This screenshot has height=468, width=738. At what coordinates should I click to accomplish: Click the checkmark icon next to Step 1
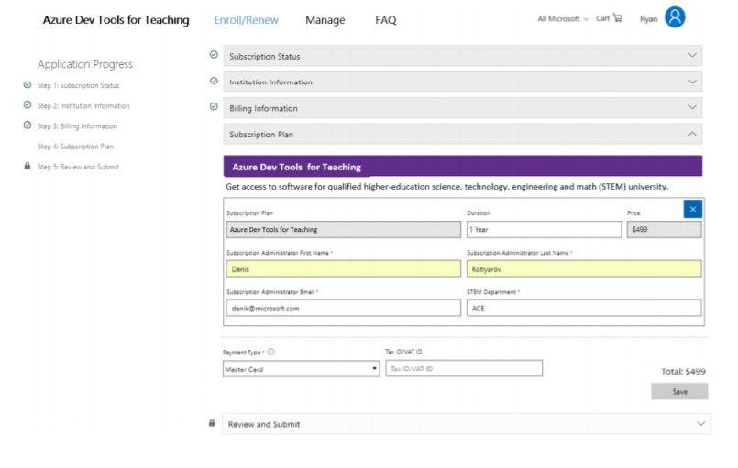(x=28, y=84)
